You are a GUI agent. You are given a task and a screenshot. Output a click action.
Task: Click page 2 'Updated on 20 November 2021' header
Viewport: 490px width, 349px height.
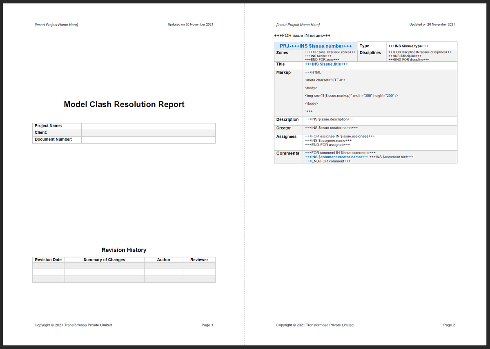(x=432, y=25)
